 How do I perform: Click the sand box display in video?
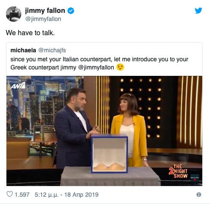pyautogui.click(x=109, y=153)
